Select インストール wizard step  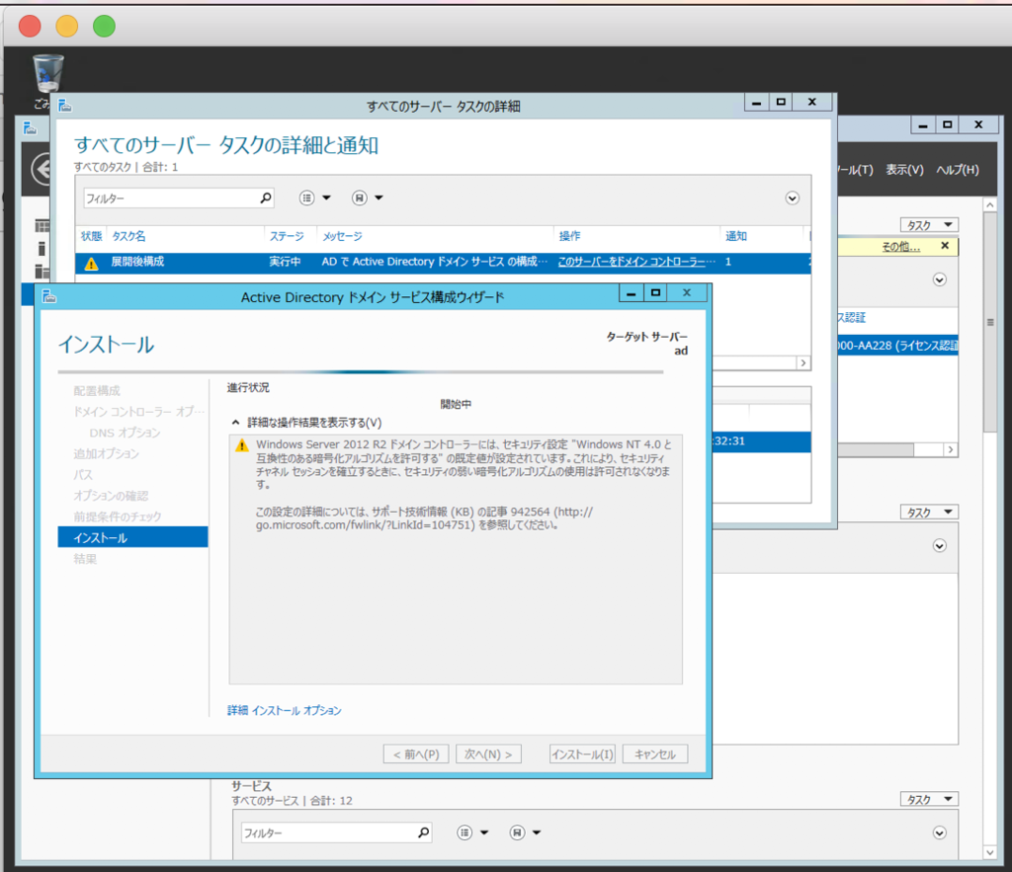click(133, 537)
